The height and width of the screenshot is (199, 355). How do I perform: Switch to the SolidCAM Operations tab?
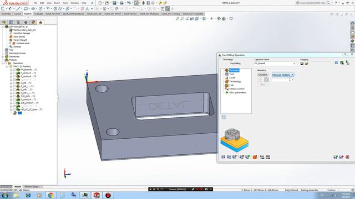coord(73,14)
